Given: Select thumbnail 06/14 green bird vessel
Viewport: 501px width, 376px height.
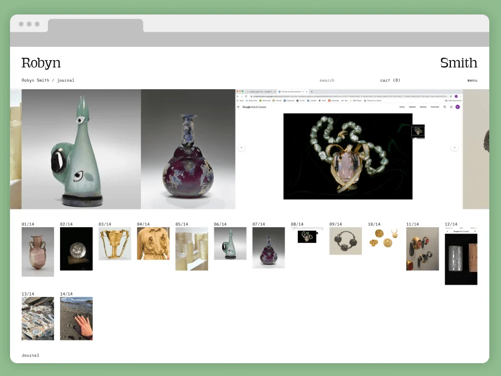Looking at the screenshot, I should [230, 243].
